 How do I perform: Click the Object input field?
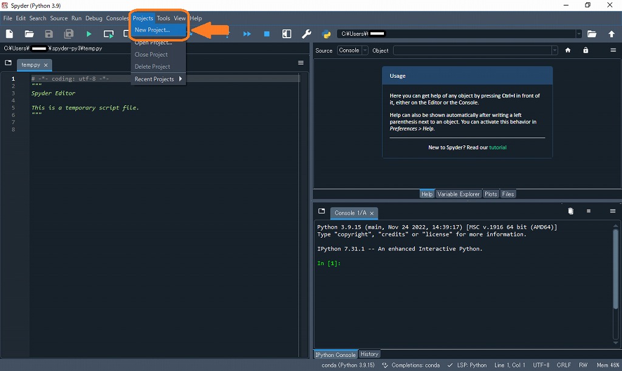point(472,50)
